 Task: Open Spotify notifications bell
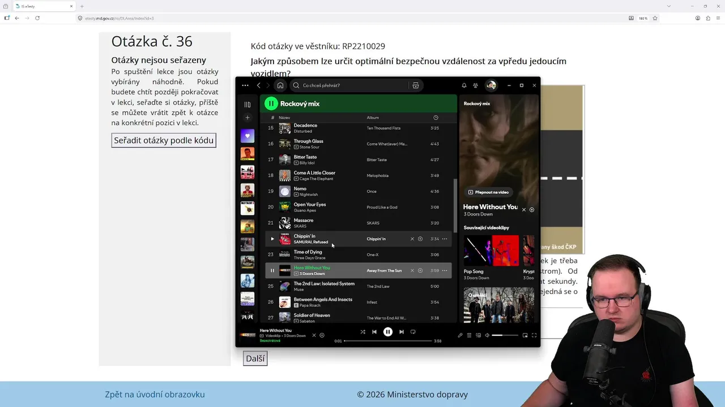[x=464, y=85]
